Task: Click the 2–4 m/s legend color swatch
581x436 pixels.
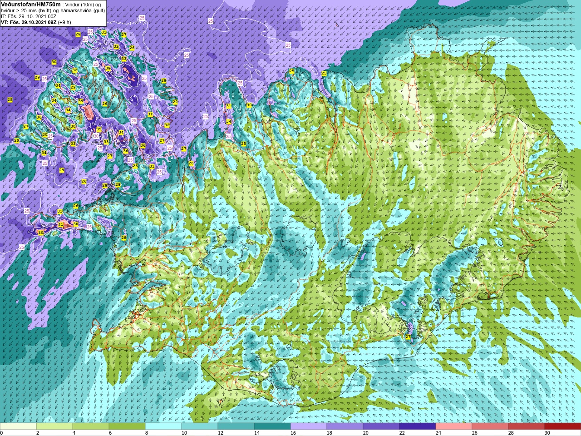Action: (x=54, y=426)
